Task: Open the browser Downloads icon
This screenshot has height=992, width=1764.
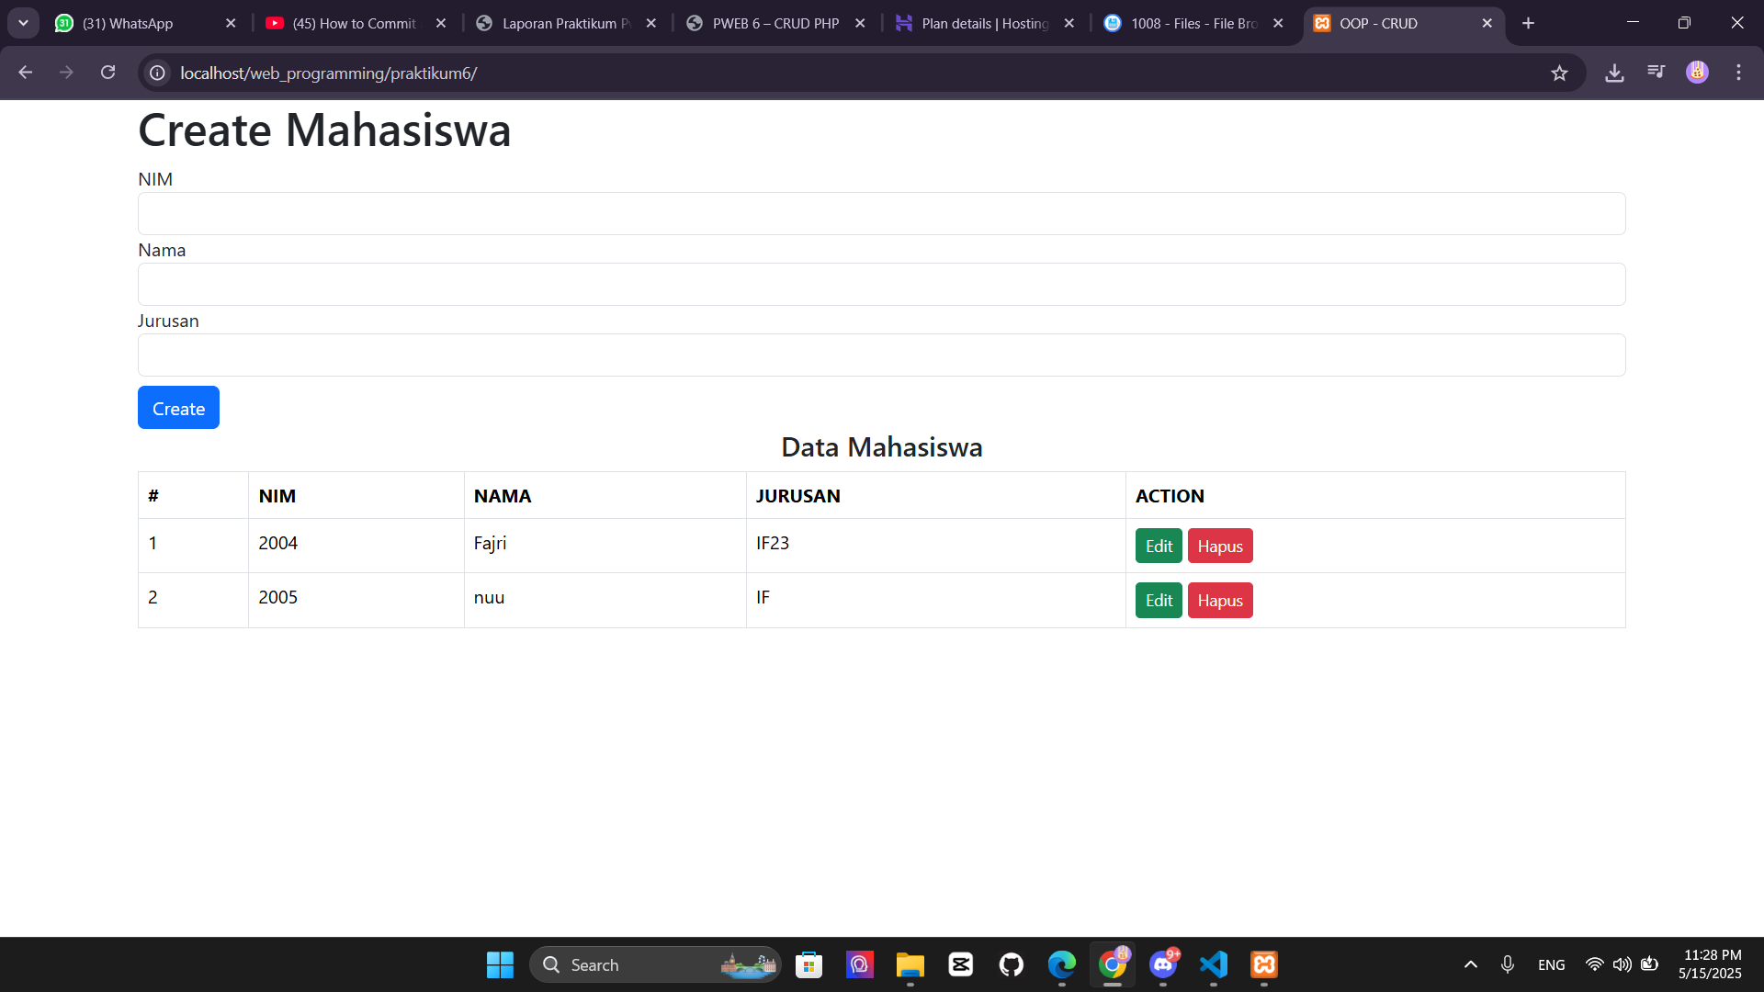Action: [1614, 73]
